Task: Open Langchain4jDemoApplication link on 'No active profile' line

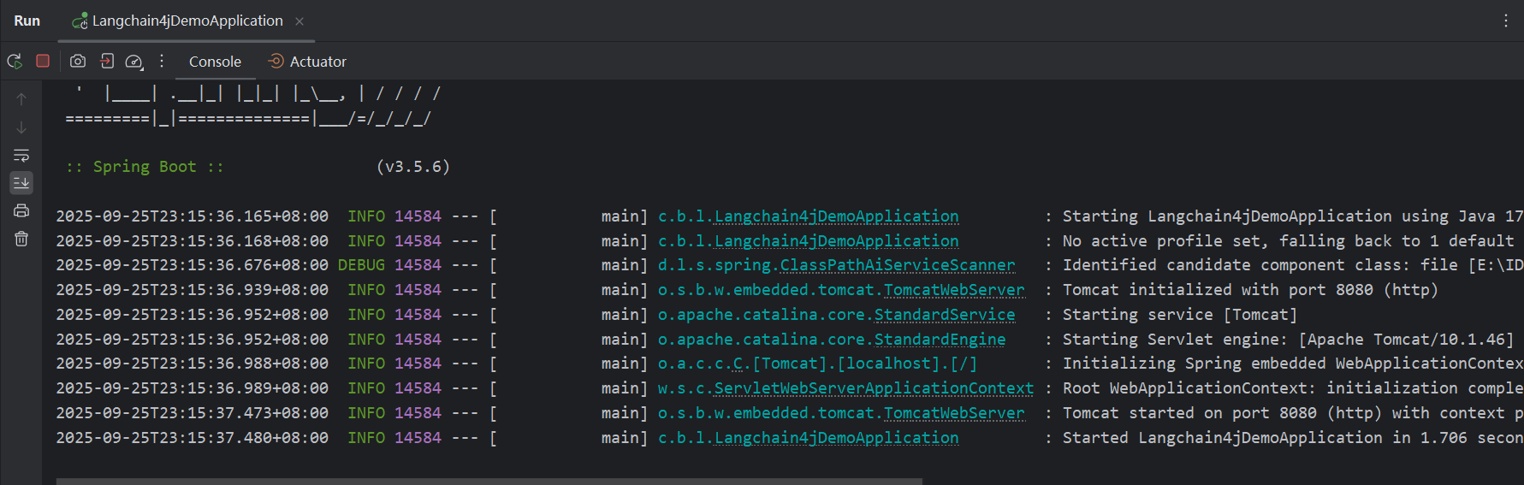Action: pos(837,241)
